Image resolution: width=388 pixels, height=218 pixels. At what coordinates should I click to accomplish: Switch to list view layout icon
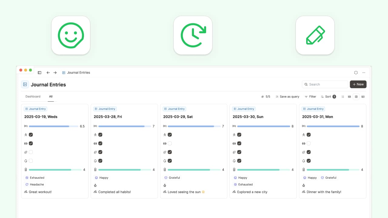pos(343,97)
